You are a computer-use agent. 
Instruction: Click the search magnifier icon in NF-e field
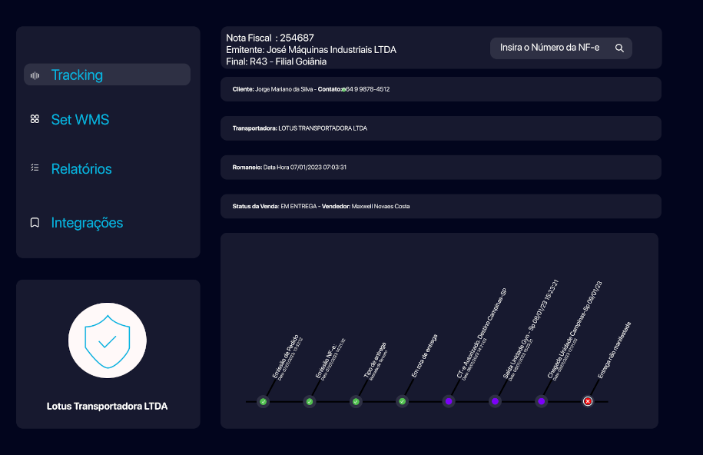pos(619,48)
